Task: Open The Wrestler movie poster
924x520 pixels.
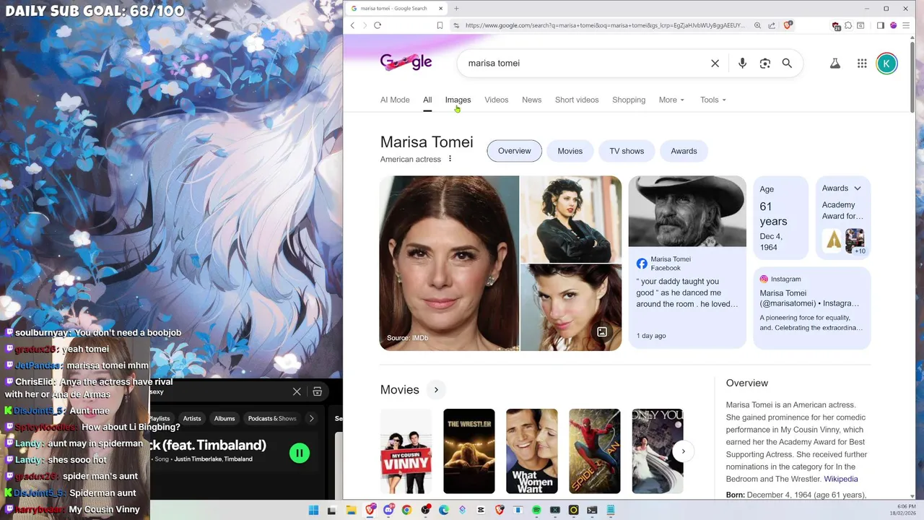Action: pyautogui.click(x=469, y=451)
